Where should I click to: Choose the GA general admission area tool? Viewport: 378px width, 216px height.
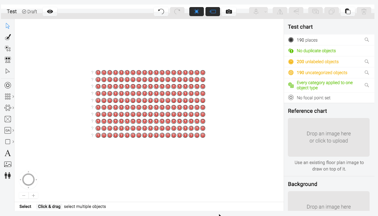pos(8,130)
